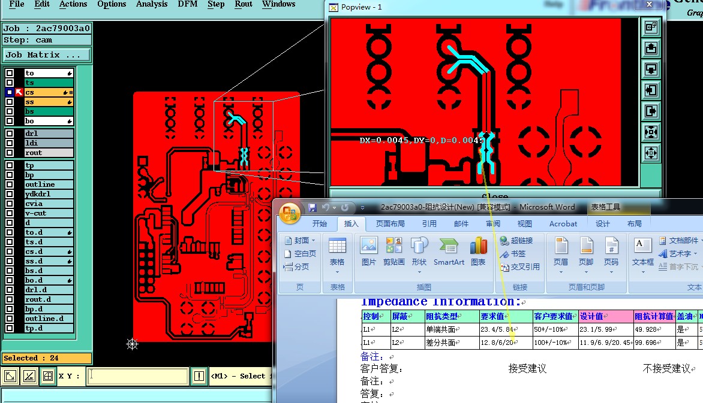This screenshot has height=403, width=703.
Task: Open the DFM menu
Action: coord(187,4)
